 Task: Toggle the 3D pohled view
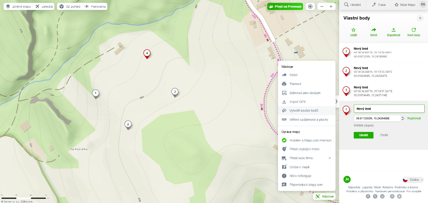70,6
